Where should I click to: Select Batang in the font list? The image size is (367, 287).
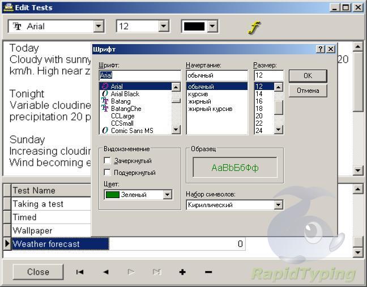tap(136, 101)
